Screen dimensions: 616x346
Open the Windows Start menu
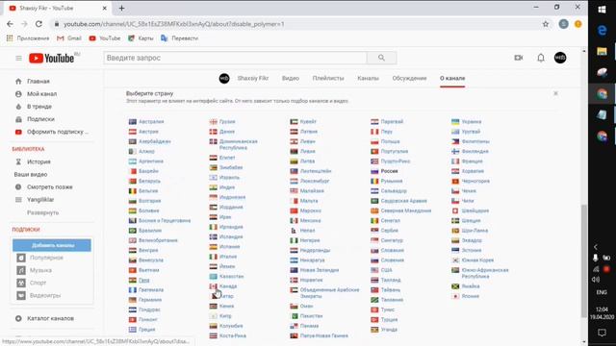(602, 10)
